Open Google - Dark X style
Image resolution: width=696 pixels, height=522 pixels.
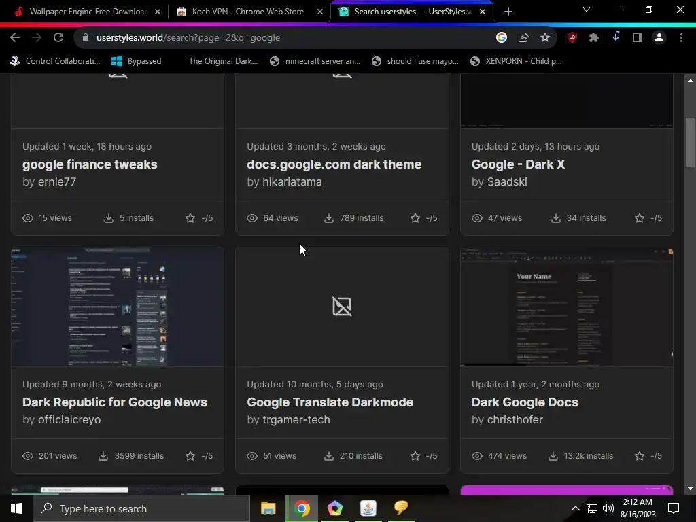point(518,164)
